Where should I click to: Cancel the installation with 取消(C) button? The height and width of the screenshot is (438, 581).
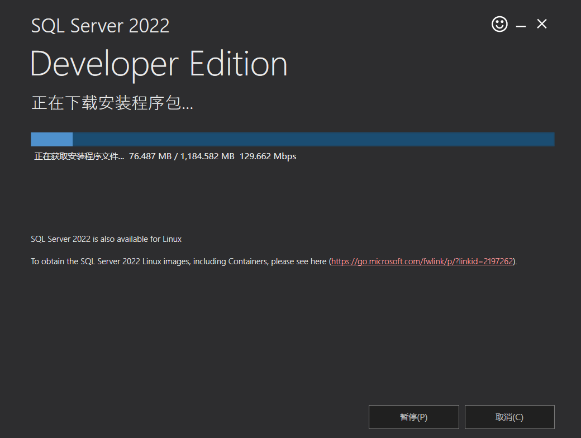pyautogui.click(x=509, y=417)
